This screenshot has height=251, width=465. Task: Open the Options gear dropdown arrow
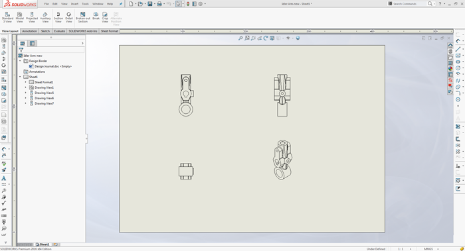pos(205,4)
